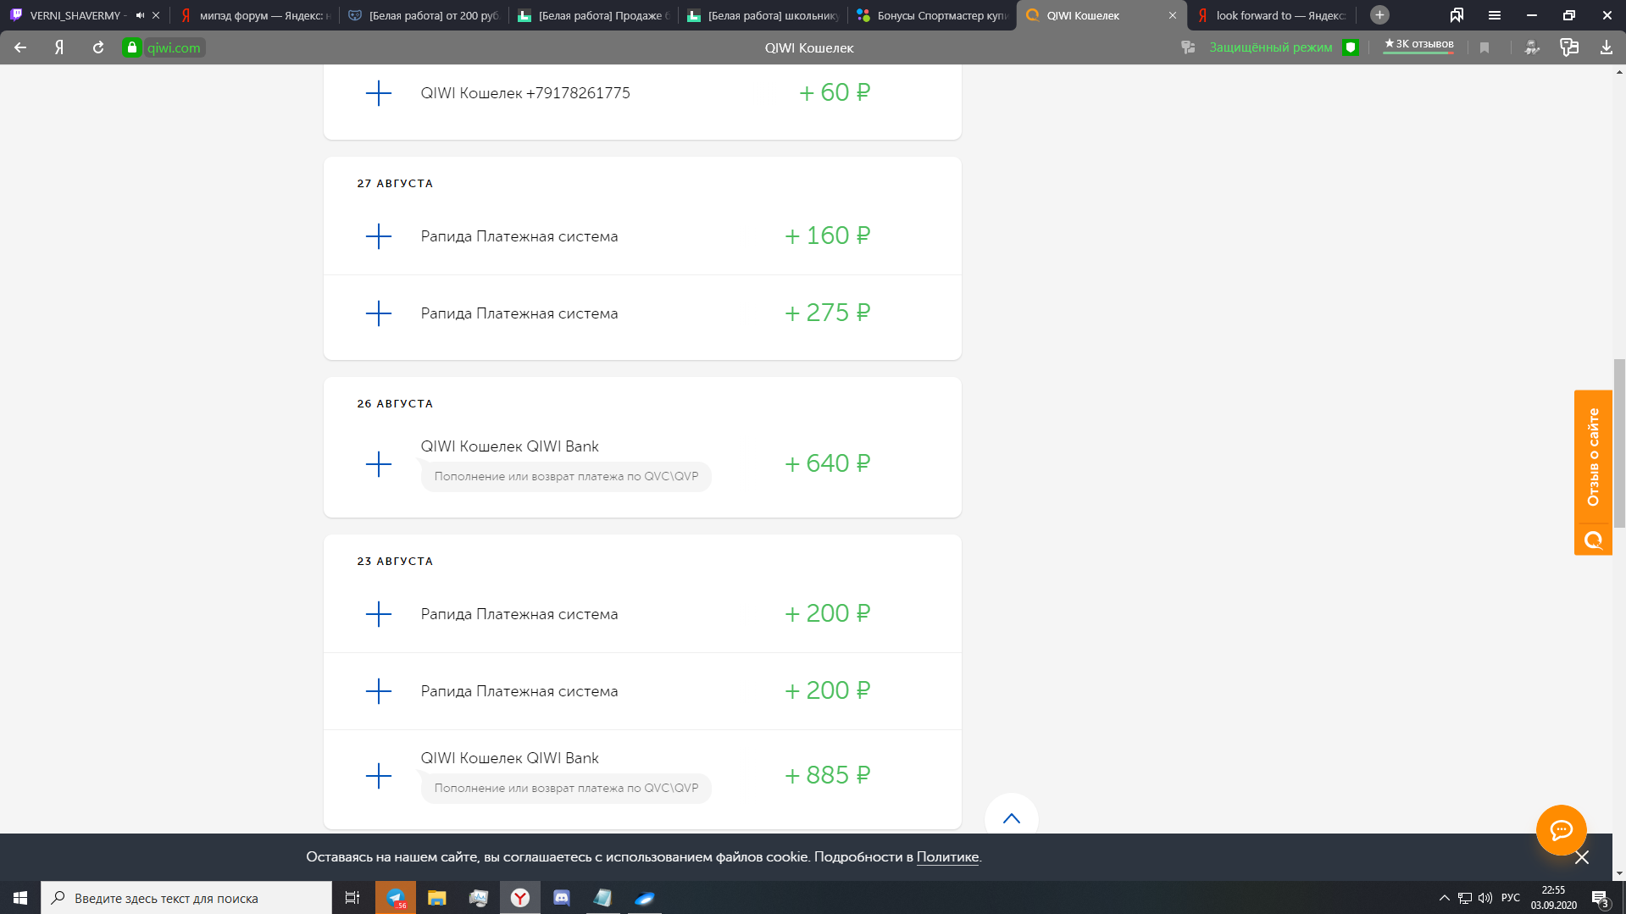The image size is (1626, 914).
Task: Switch to the look forward to Яндекс tab
Action: 1271,15
